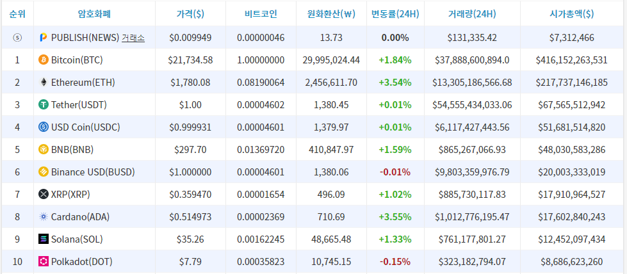
Task: Select Polkadot price $7.79
Action: click(x=190, y=262)
